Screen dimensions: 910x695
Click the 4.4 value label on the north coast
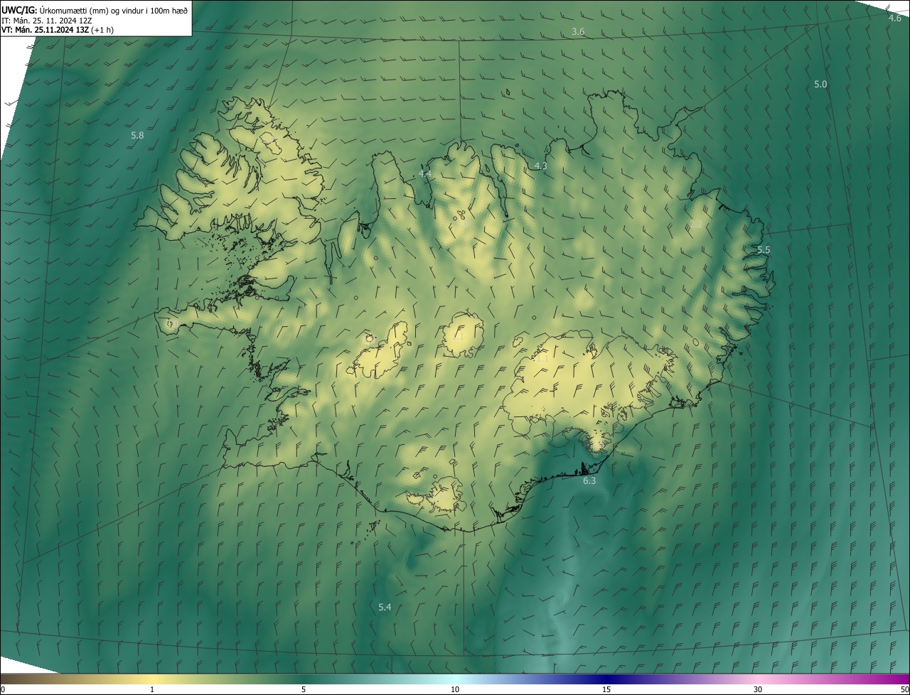point(425,174)
